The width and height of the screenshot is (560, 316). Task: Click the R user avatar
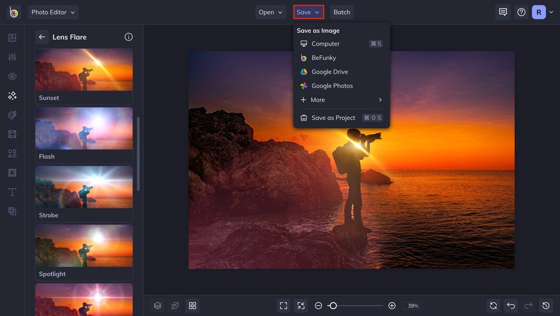[539, 12]
